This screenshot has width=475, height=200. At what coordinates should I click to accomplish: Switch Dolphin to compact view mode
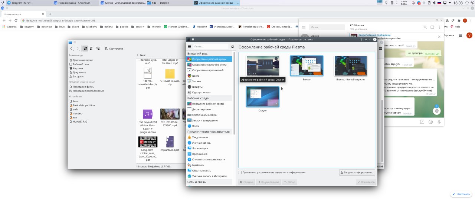(92, 49)
